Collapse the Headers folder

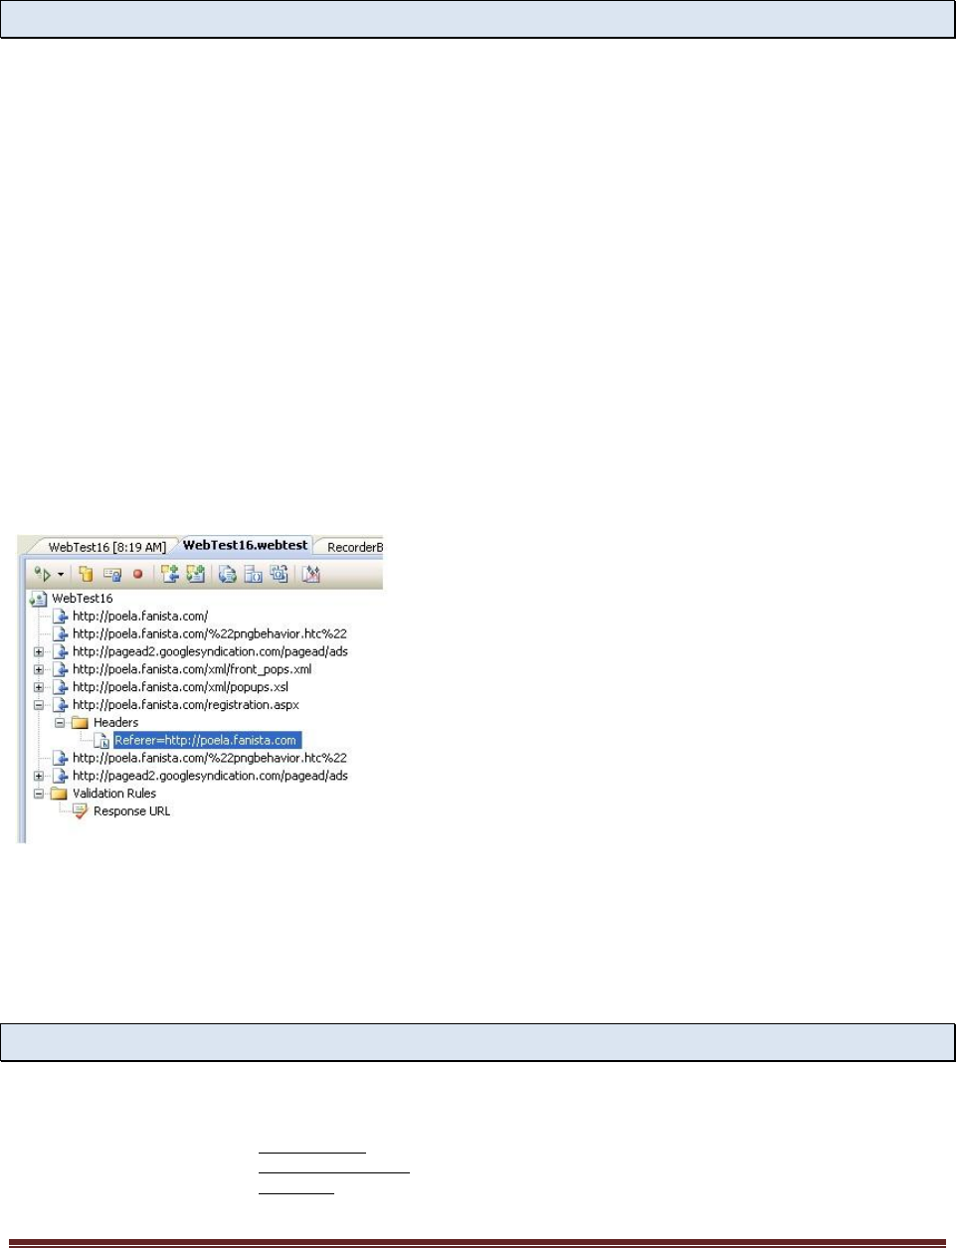click(x=60, y=723)
